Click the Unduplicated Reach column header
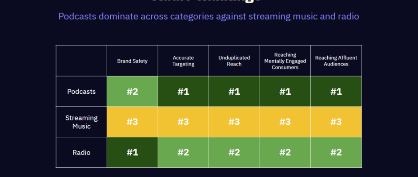This screenshot has height=177, width=418. (234, 61)
